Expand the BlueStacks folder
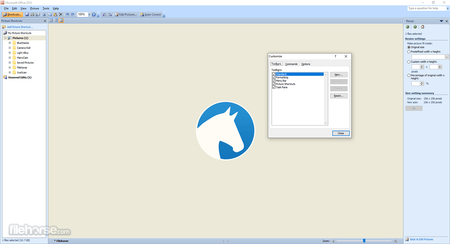This screenshot has height=244, width=450. coord(10,43)
